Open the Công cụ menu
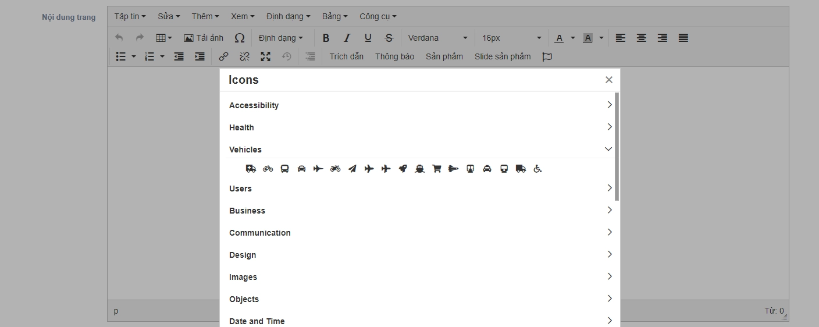 378,16
